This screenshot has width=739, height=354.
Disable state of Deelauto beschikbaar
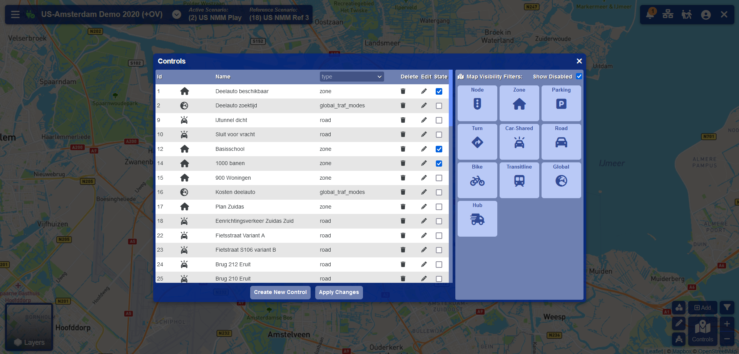tap(439, 91)
